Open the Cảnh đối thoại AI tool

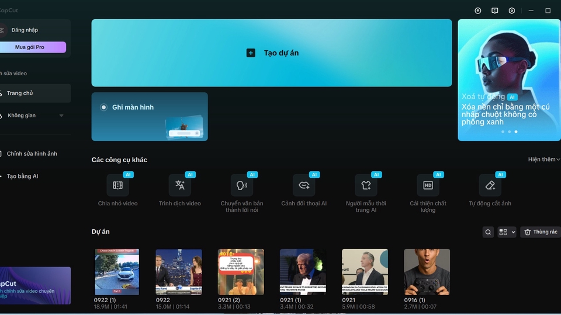(304, 185)
